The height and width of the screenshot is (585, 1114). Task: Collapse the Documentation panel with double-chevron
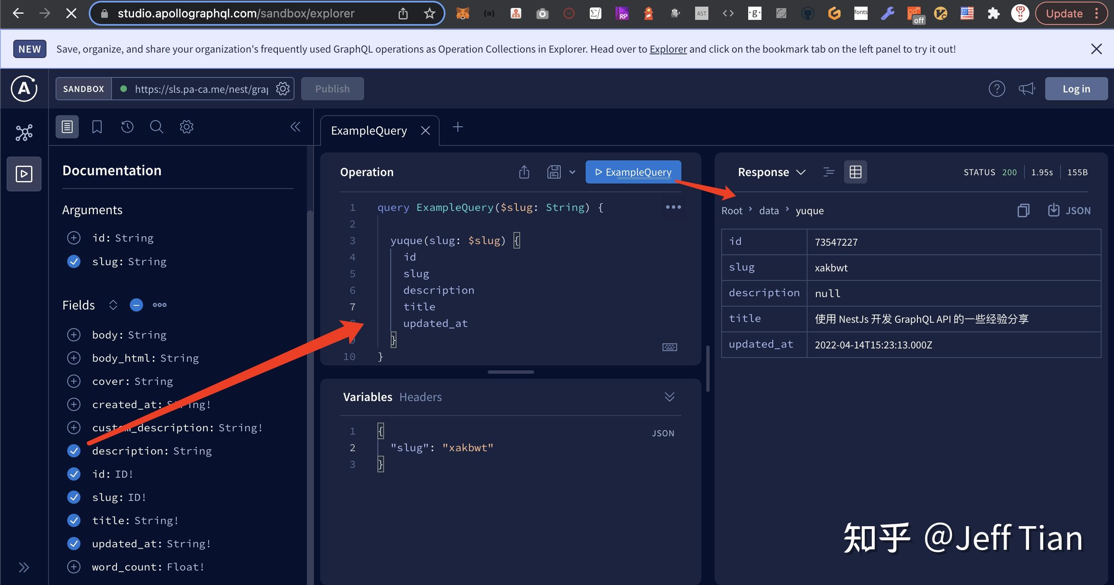[295, 127]
